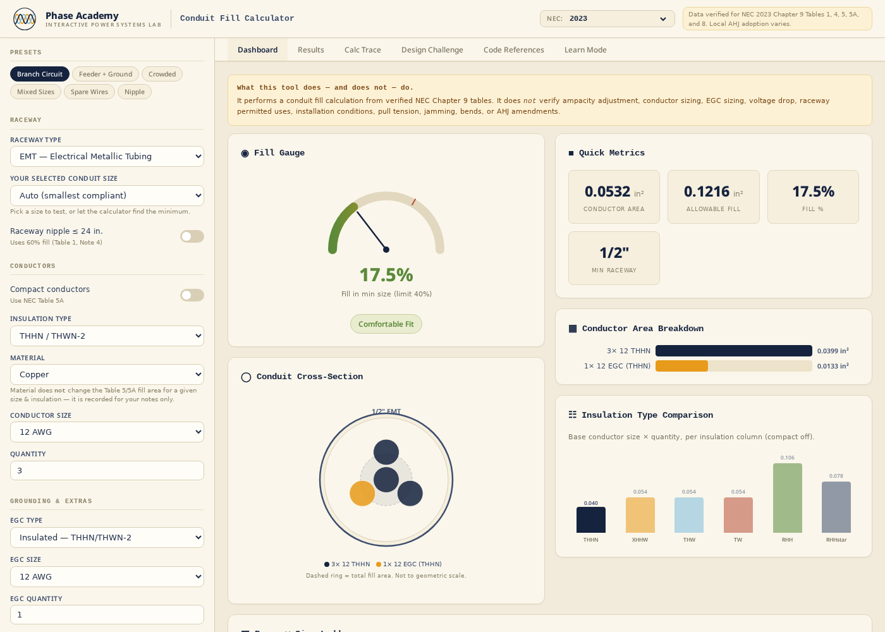Click the 3× 12 THHN legend entry

pyautogui.click(x=347, y=564)
